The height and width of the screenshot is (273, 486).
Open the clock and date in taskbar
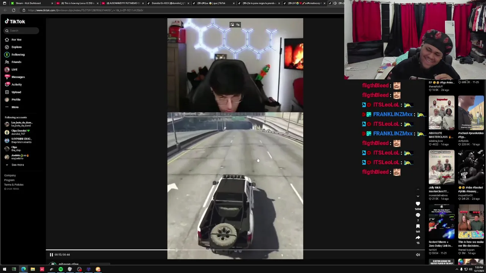[x=478, y=269]
